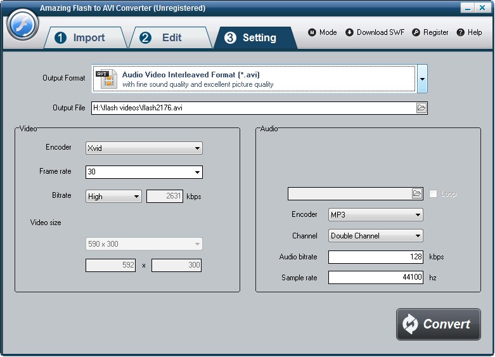Image resolution: width=495 pixels, height=357 pixels.
Task: Browse for output file folder
Action: tap(421, 108)
